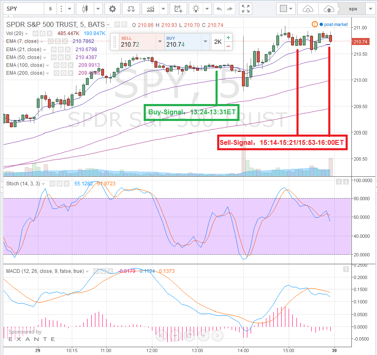Open settings gear for Stoch (14, 3, 3)
377x355 pixels.
pos(59,184)
